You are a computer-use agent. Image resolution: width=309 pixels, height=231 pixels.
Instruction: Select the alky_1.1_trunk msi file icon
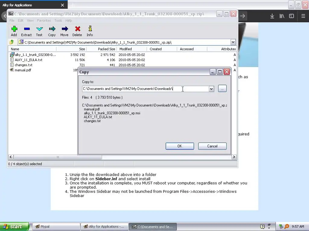tap(12, 55)
